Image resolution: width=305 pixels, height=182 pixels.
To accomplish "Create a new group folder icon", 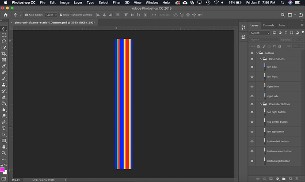I will [284, 178].
